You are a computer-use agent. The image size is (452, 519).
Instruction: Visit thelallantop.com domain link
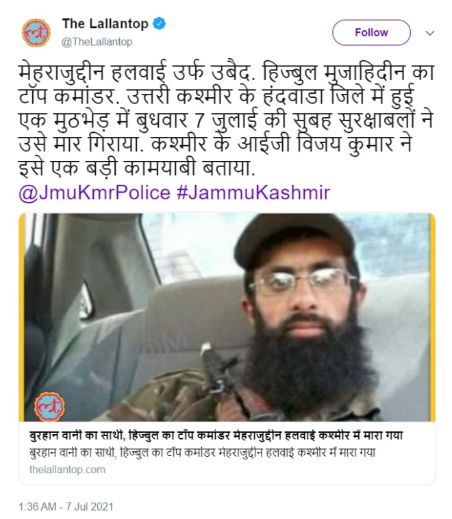67,469
